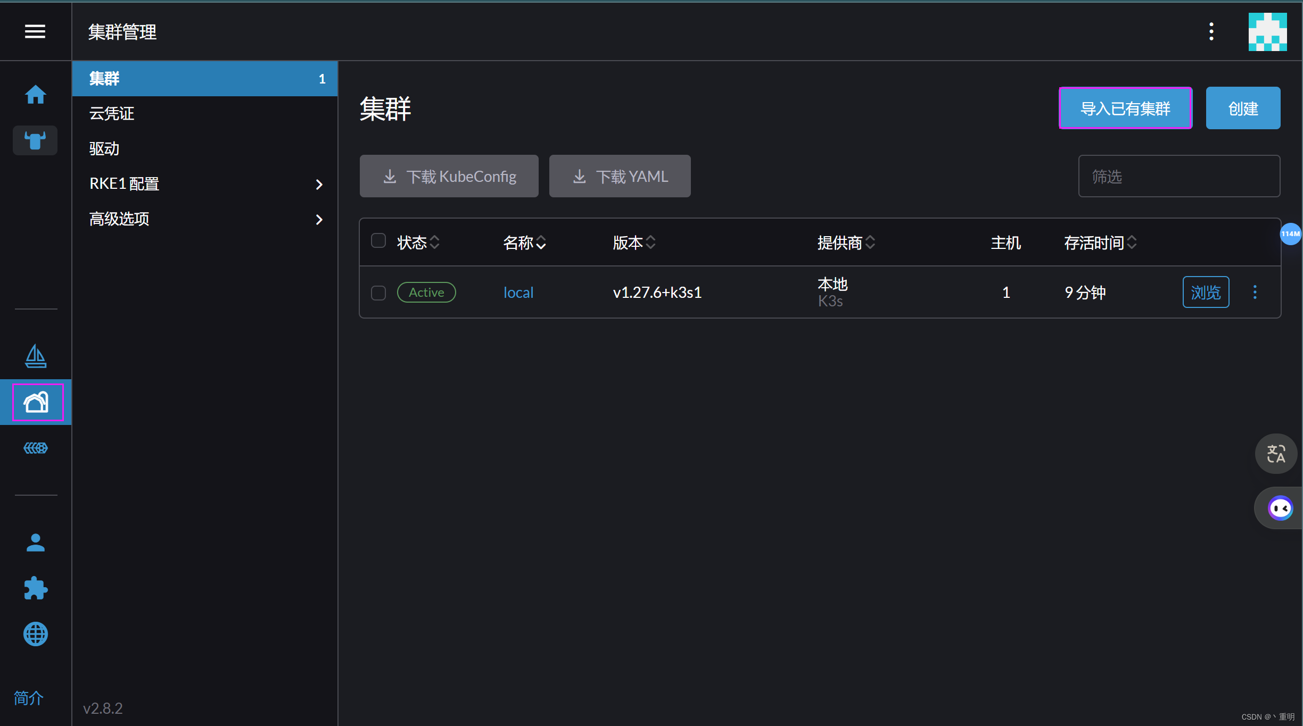Enable selection for the local cluster row
The width and height of the screenshot is (1303, 726).
click(379, 291)
